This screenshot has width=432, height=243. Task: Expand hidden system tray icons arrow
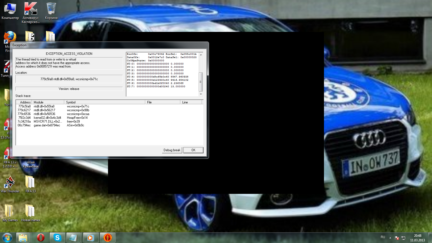tap(390, 238)
